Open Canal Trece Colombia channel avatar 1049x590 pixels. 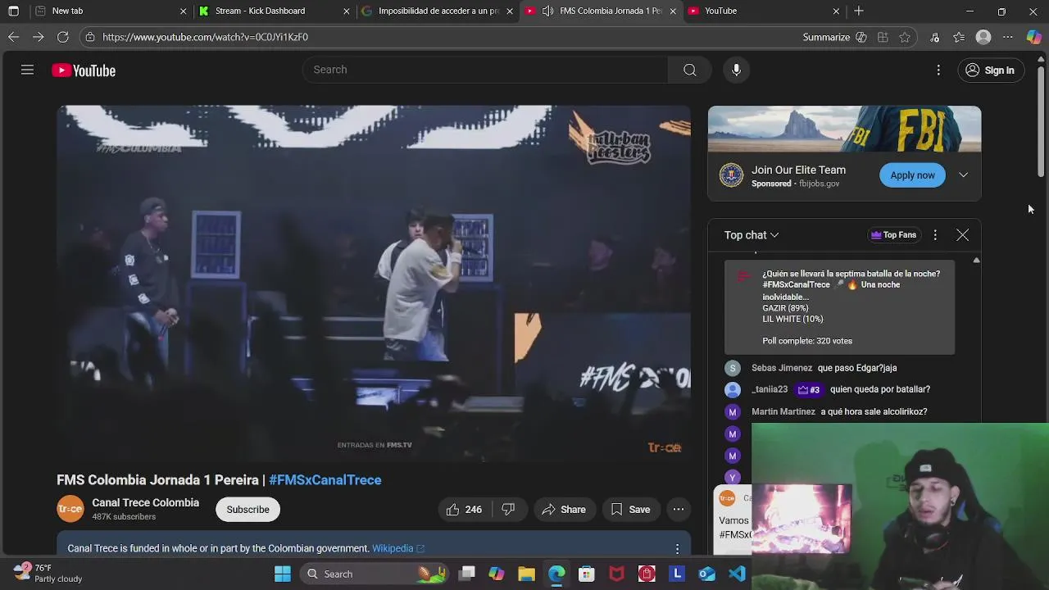coord(70,509)
